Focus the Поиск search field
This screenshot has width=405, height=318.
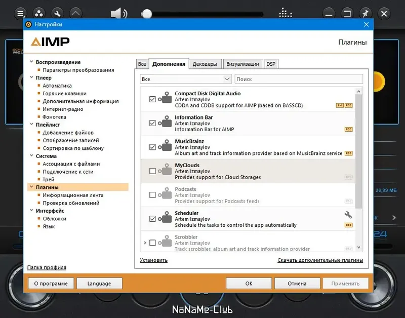tap(299, 79)
